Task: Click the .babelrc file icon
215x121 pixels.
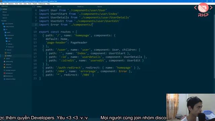Action: [4, 58]
